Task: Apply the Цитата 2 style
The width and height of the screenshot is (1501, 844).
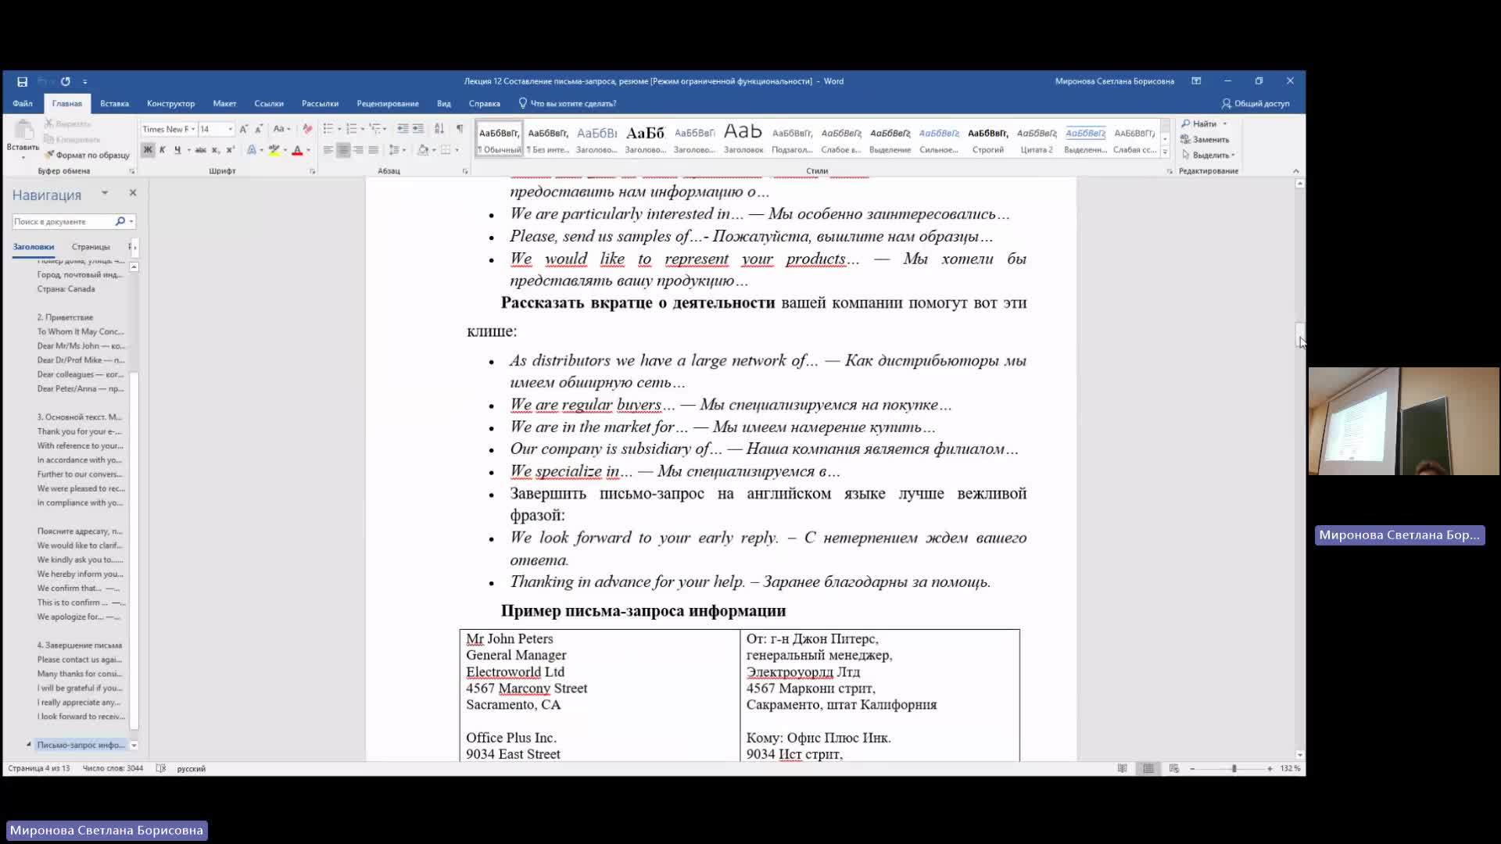Action: pos(1037,139)
